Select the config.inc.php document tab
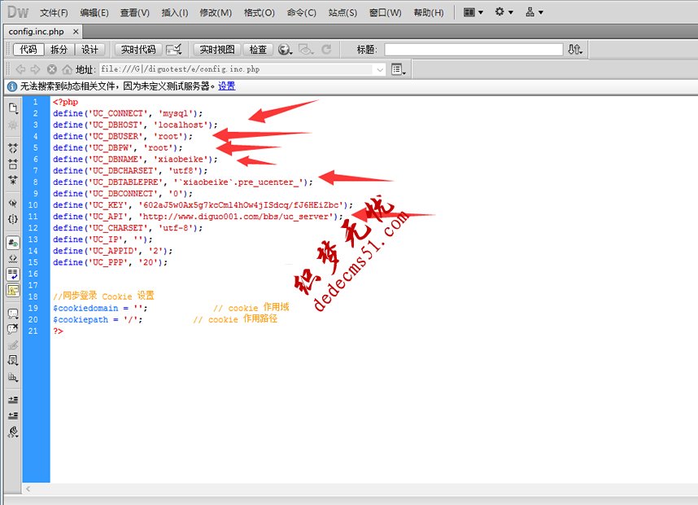Screen dimensions: 698x505 coord(38,32)
